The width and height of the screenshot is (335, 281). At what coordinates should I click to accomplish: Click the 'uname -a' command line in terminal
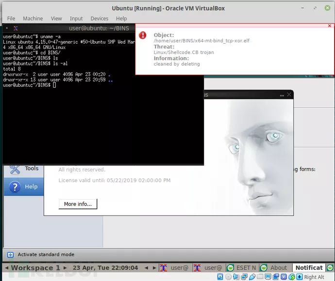[x=32, y=36]
